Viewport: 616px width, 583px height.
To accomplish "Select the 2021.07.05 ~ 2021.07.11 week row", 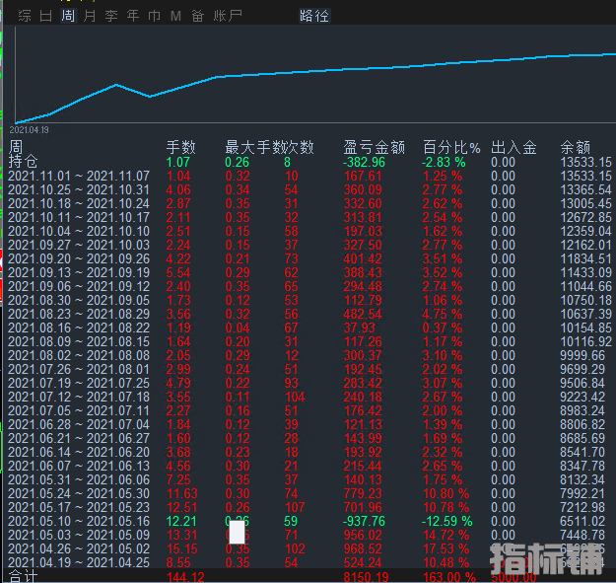I will [x=309, y=410].
